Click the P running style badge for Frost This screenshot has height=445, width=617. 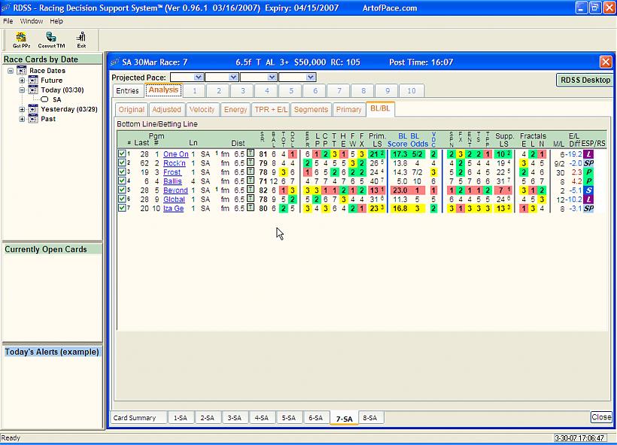[588, 172]
